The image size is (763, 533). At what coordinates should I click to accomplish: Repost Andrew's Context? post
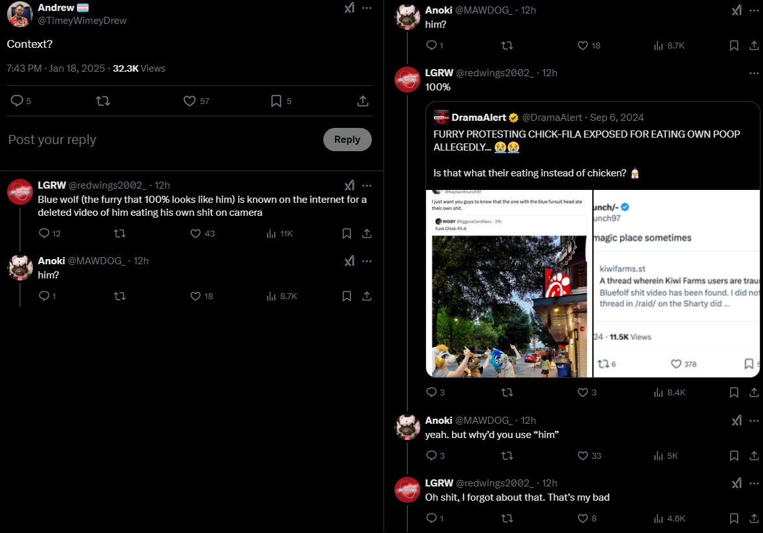pos(103,101)
